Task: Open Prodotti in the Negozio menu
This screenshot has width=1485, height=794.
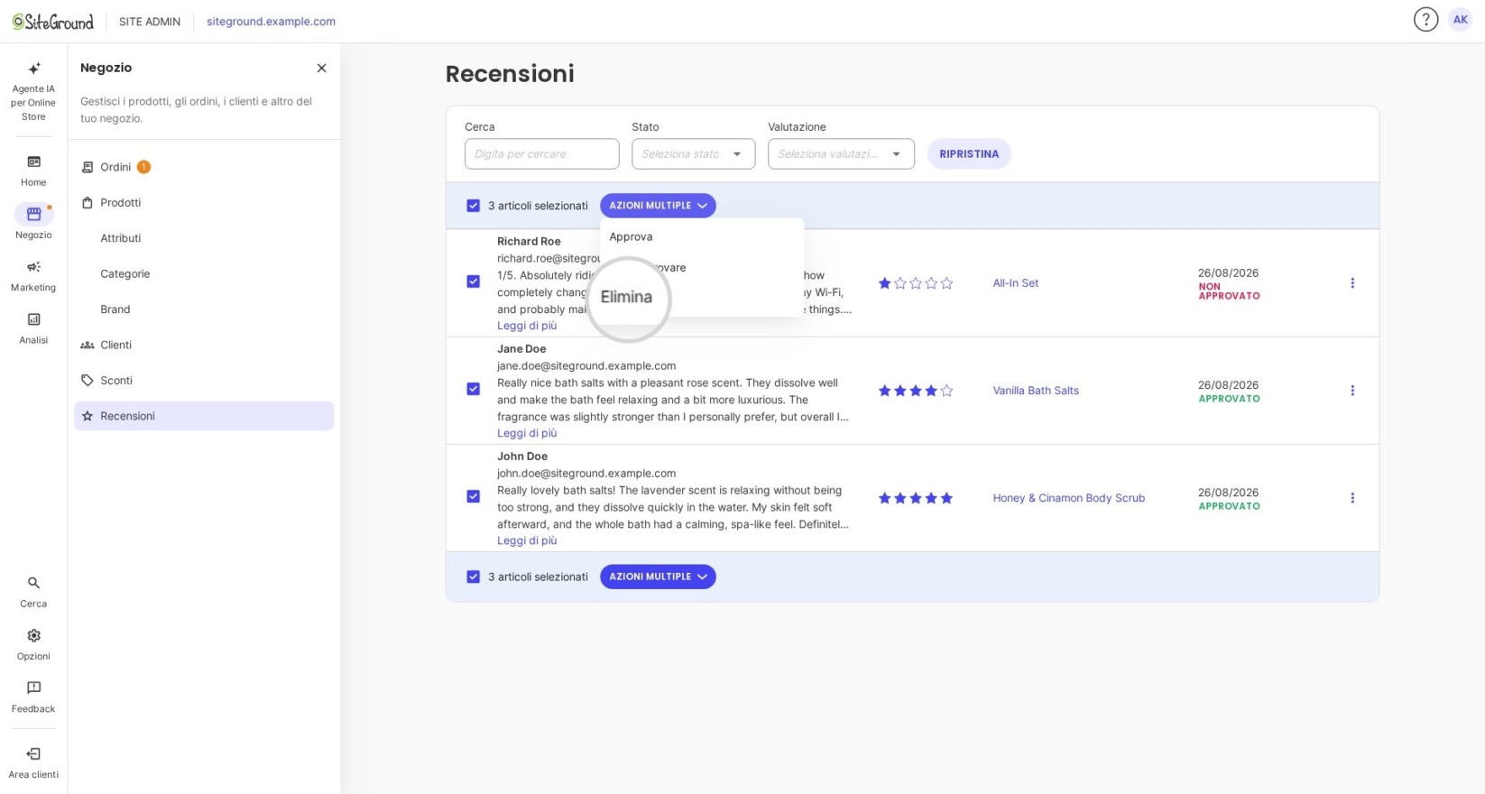Action: (204, 202)
